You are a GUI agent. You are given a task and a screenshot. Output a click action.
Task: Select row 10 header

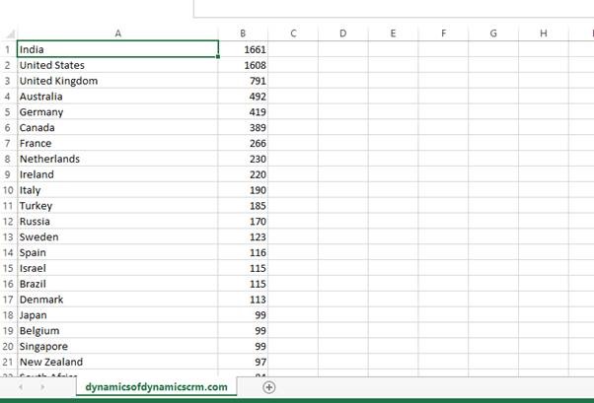pyautogui.click(x=8, y=190)
